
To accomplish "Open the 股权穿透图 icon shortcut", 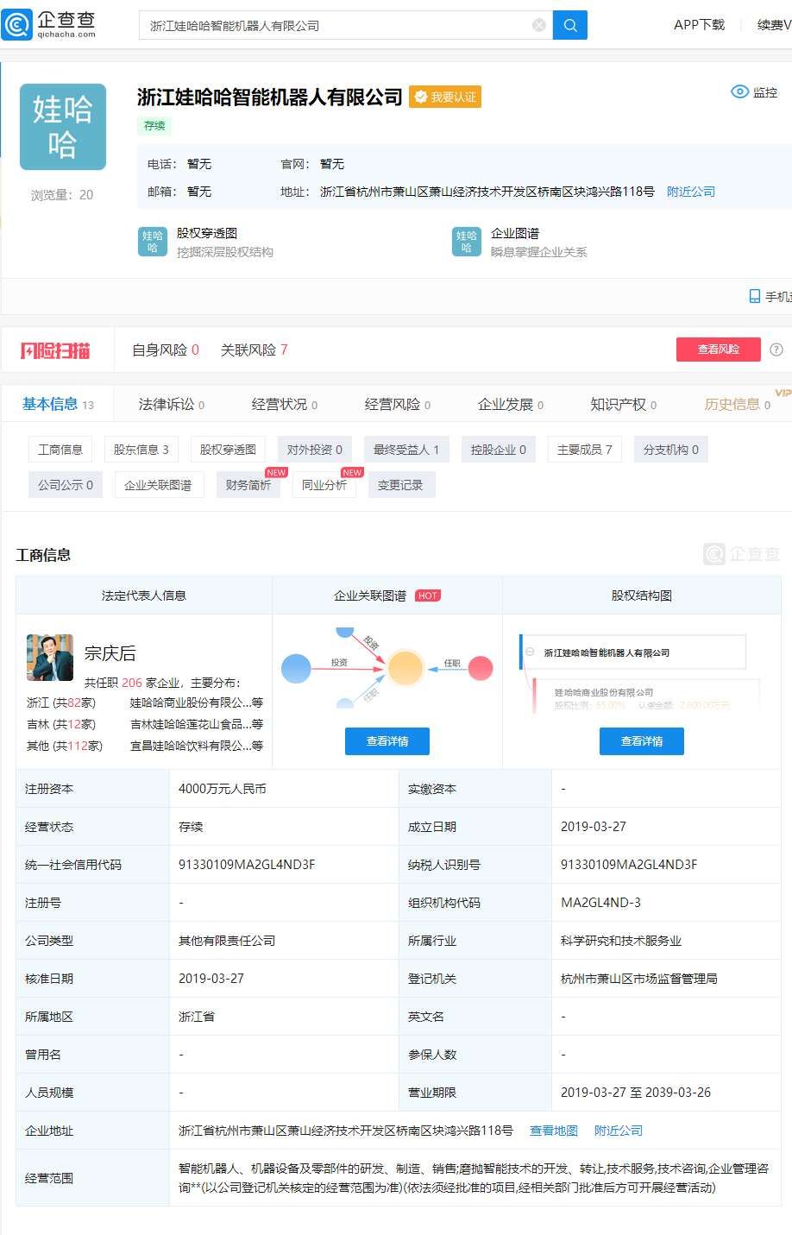I will coord(153,242).
